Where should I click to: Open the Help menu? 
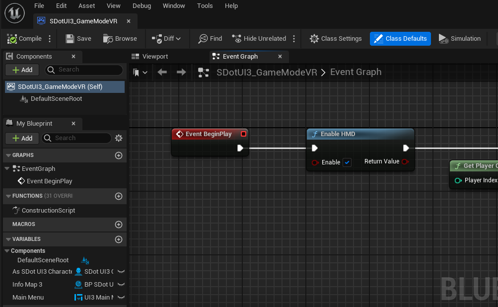tap(231, 6)
